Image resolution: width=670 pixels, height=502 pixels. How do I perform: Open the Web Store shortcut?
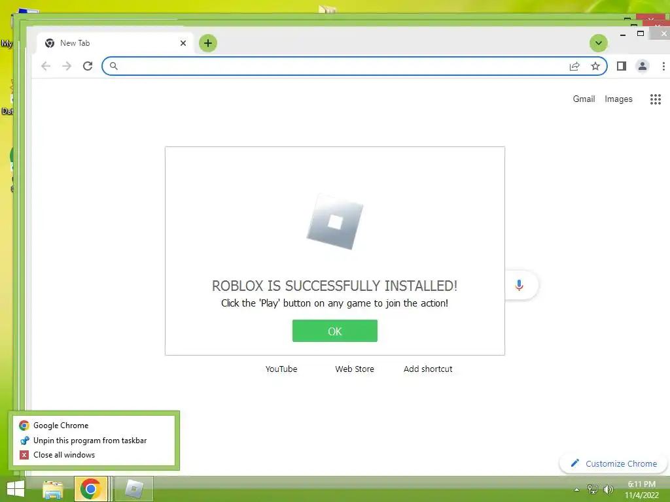point(354,369)
